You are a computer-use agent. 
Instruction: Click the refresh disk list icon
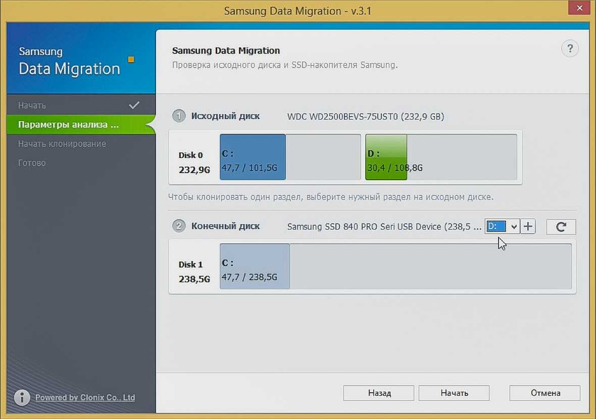tap(561, 227)
